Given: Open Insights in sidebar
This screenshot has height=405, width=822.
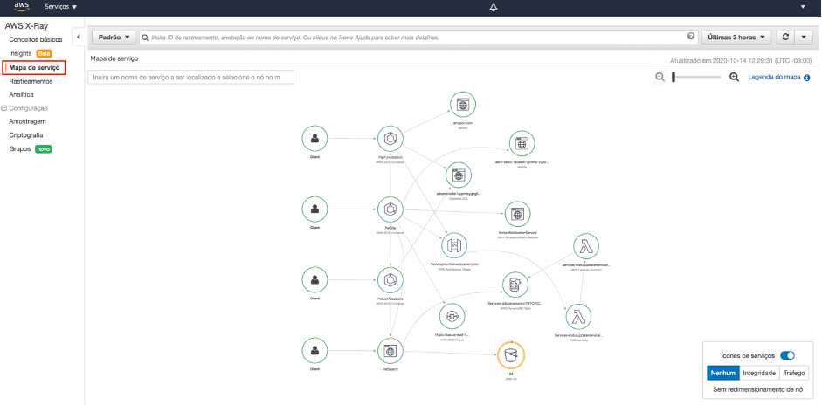Looking at the screenshot, I should [20, 53].
